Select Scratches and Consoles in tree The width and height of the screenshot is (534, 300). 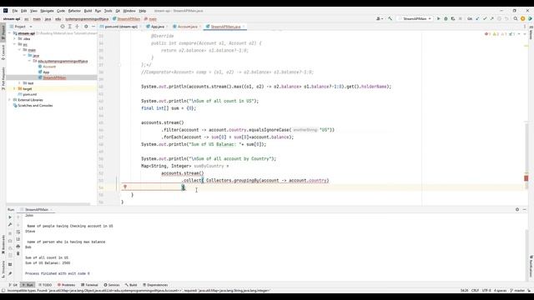point(35,106)
